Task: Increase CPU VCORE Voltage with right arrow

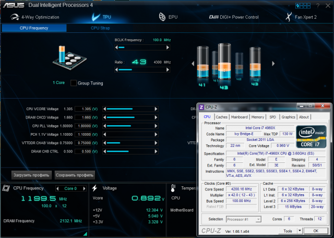Action: pos(156,109)
